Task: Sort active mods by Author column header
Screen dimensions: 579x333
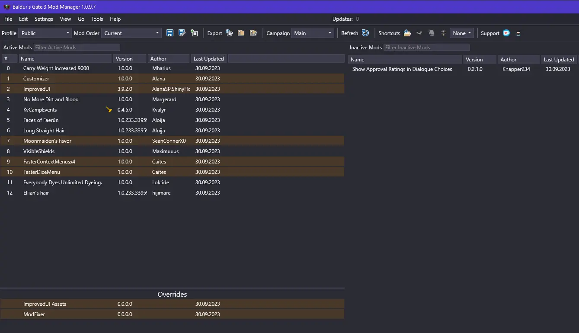Action: coord(169,58)
